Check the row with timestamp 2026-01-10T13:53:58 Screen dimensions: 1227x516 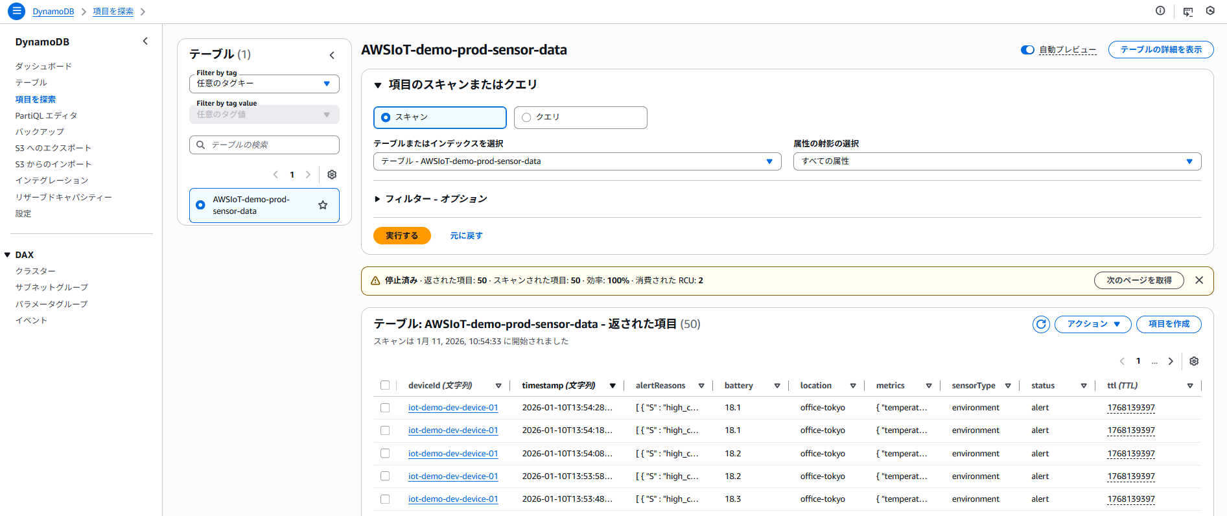(x=385, y=476)
